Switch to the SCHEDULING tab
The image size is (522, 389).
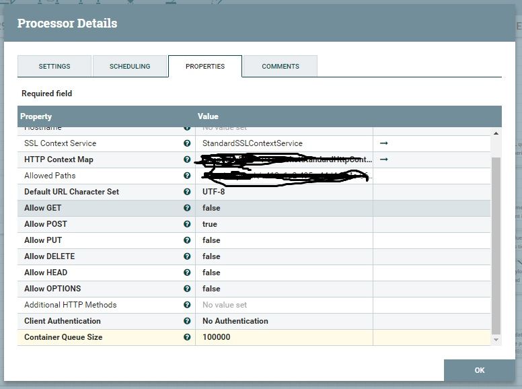coord(130,66)
